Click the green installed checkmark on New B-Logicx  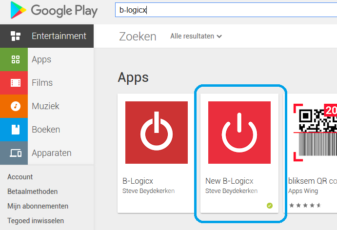270,206
